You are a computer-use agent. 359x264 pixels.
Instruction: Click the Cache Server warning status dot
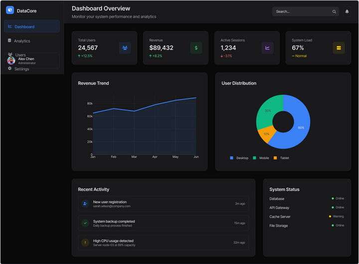(330, 216)
